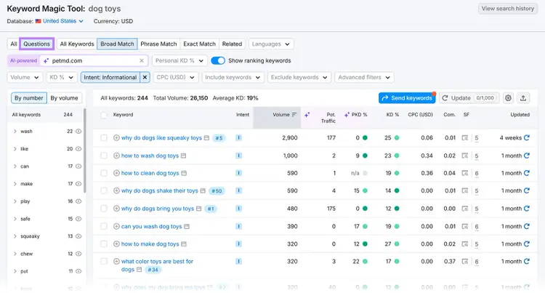The height and width of the screenshot is (293, 545).
Task: Open SERP icon for 'how to wash dog toys'
Action: pyautogui.click(x=184, y=156)
